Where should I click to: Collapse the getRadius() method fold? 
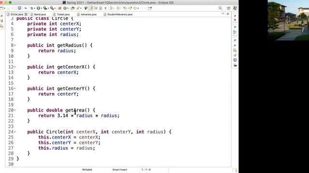pos(15,45)
